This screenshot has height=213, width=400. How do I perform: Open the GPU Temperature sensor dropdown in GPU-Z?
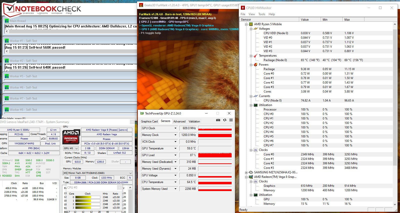pos(175,148)
